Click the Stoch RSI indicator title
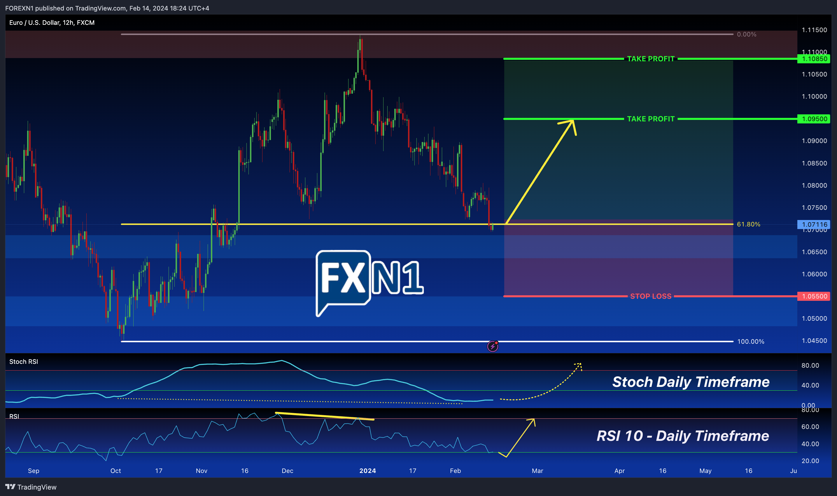Image resolution: width=837 pixels, height=496 pixels. [x=24, y=361]
